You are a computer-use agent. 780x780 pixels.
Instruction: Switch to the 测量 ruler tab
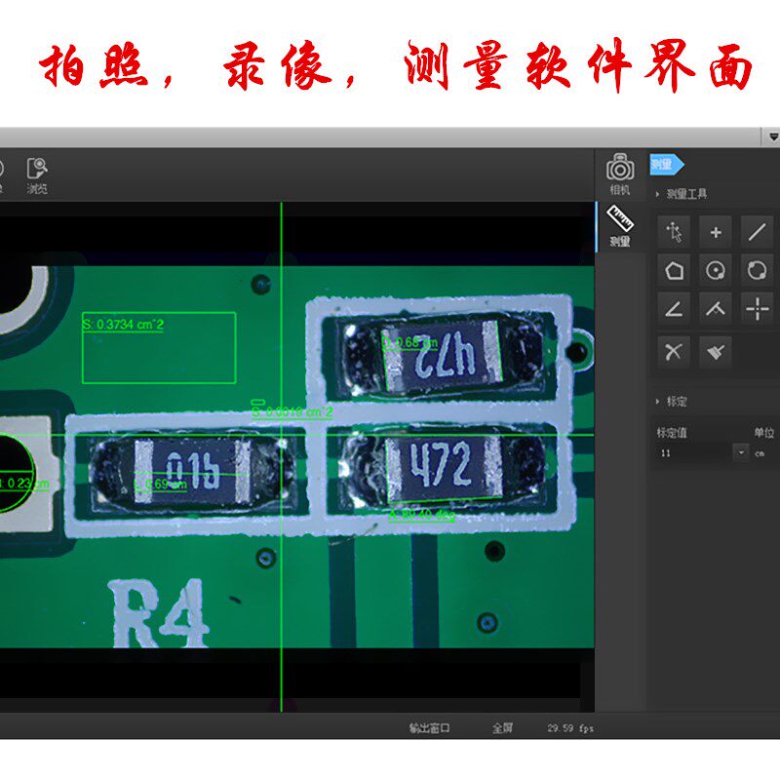tap(620, 226)
